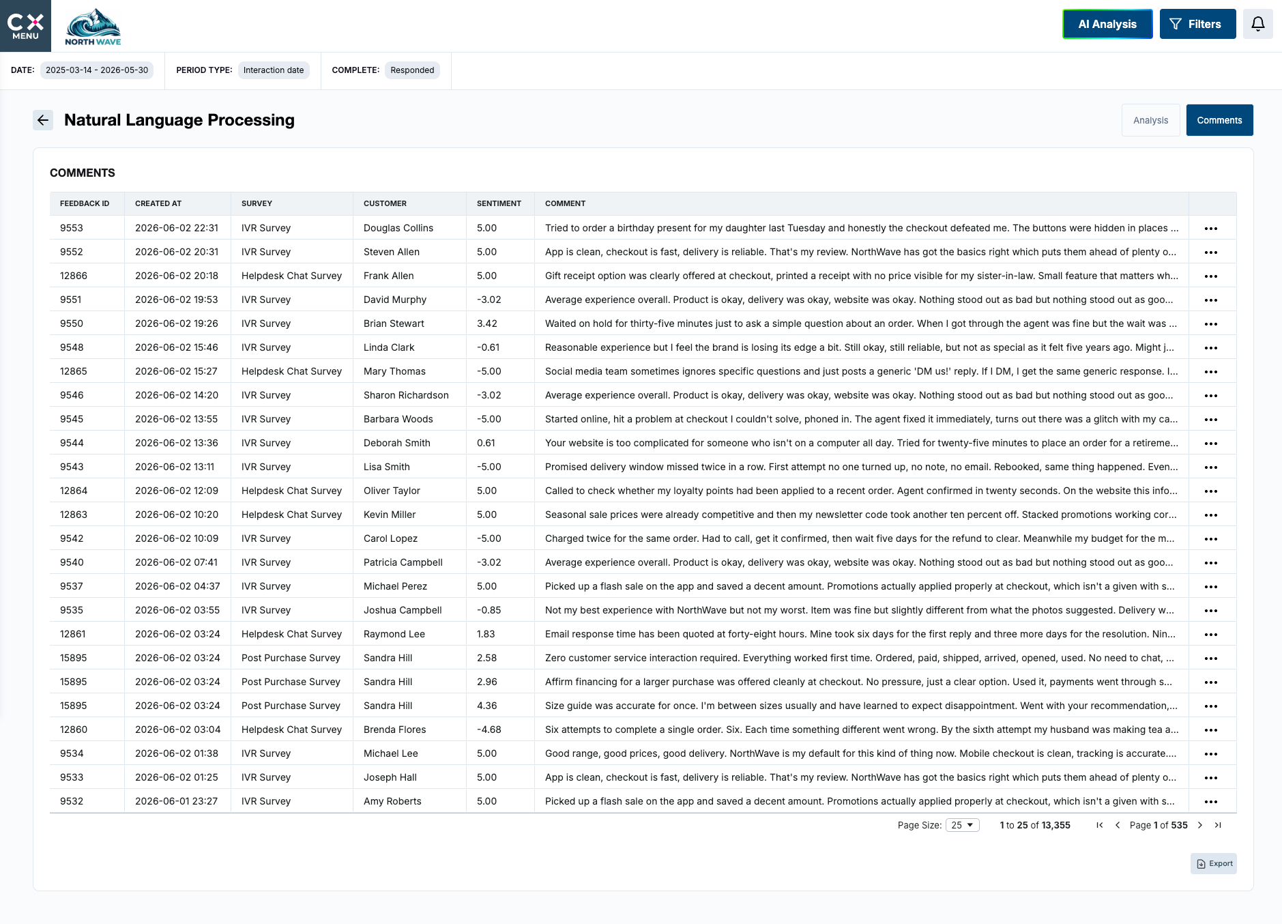Export the comments table
1282x924 pixels.
point(1214,863)
